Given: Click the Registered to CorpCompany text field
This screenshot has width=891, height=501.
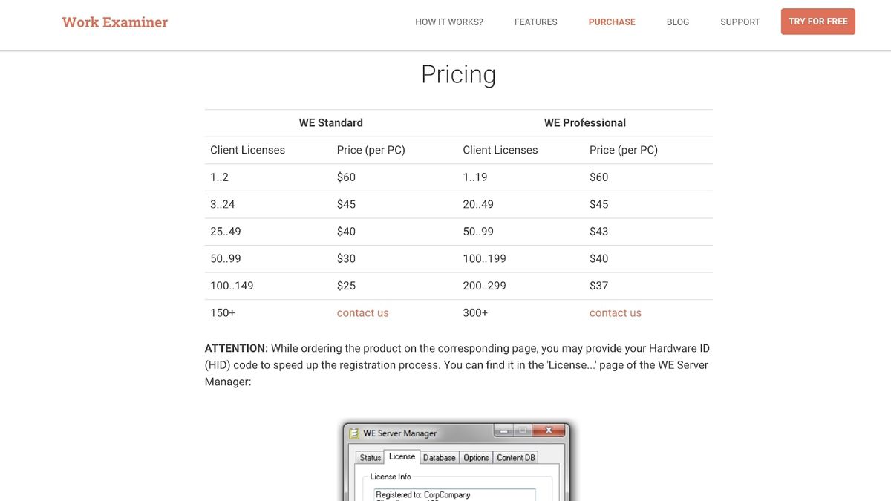Looking at the screenshot, I should click(x=454, y=494).
